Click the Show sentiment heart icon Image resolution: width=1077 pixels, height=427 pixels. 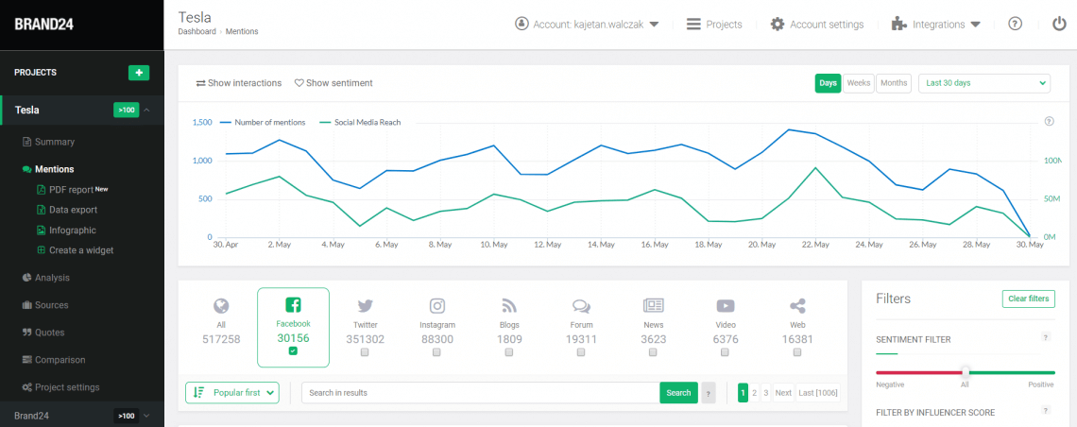tap(299, 83)
